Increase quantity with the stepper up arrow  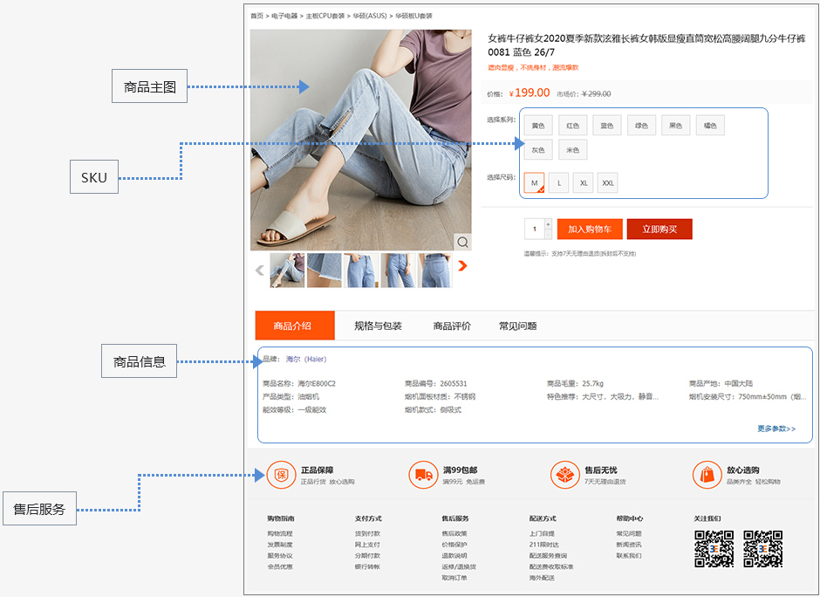coord(548,224)
